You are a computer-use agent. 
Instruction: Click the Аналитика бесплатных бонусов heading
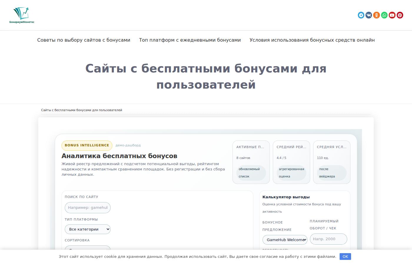pos(119,156)
